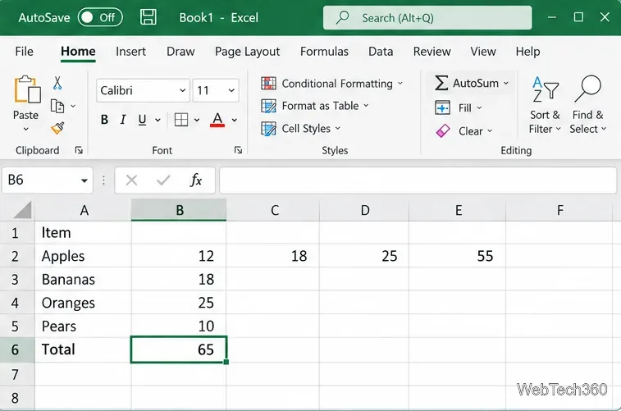Click the Cut scissors icon
Image resolution: width=621 pixels, height=411 pixels.
57,83
